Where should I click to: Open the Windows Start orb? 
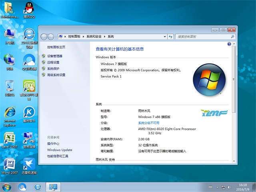point(7,187)
